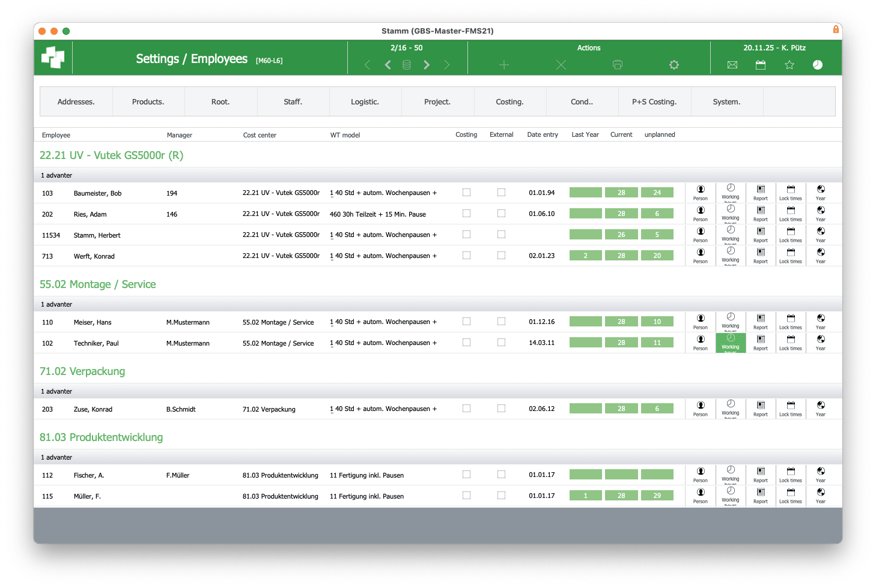
Task: Switch to the Staff. tab
Action: [x=293, y=102]
